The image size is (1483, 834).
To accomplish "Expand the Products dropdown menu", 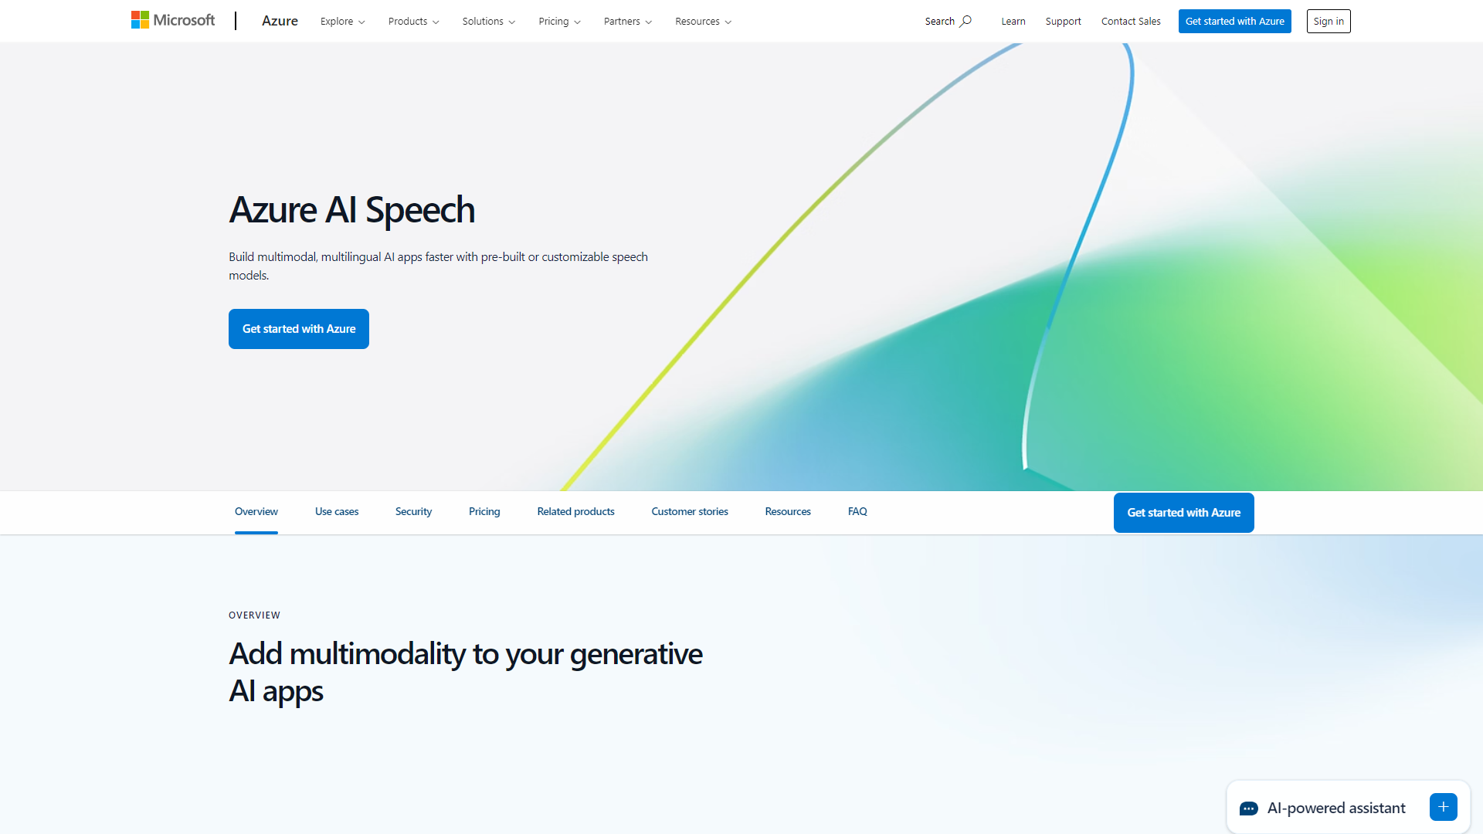I will click(412, 20).
